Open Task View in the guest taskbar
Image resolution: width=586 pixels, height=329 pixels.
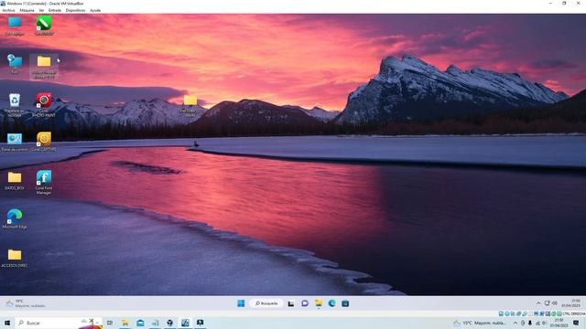(291, 303)
